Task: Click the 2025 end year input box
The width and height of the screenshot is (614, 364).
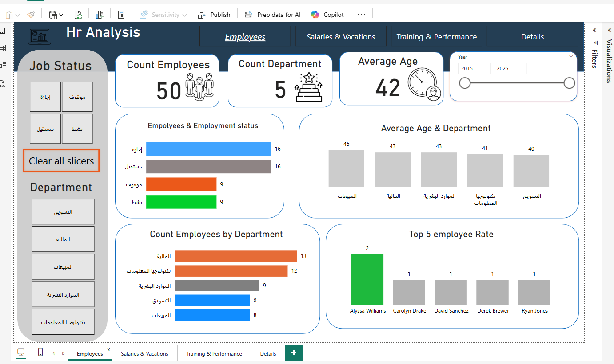Action: pos(509,69)
